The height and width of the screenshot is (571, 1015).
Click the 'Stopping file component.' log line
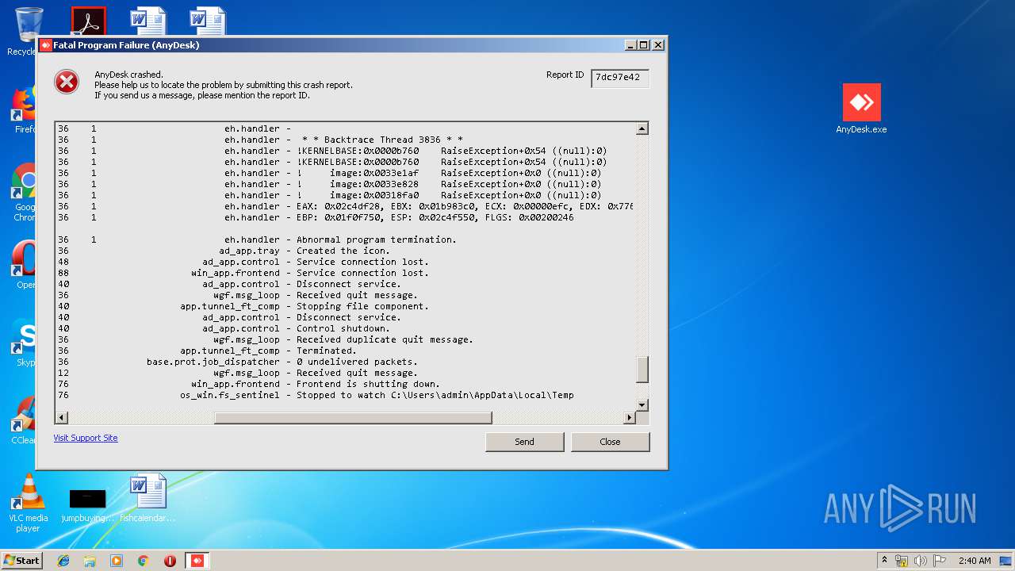click(362, 306)
